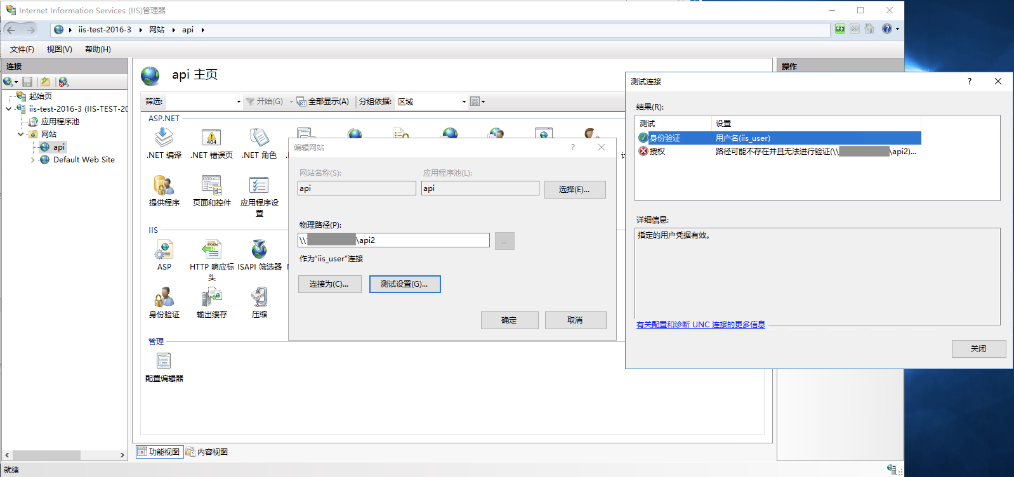Click the forward navigation arrow
Screen dimensions: 1014x477
(30, 30)
